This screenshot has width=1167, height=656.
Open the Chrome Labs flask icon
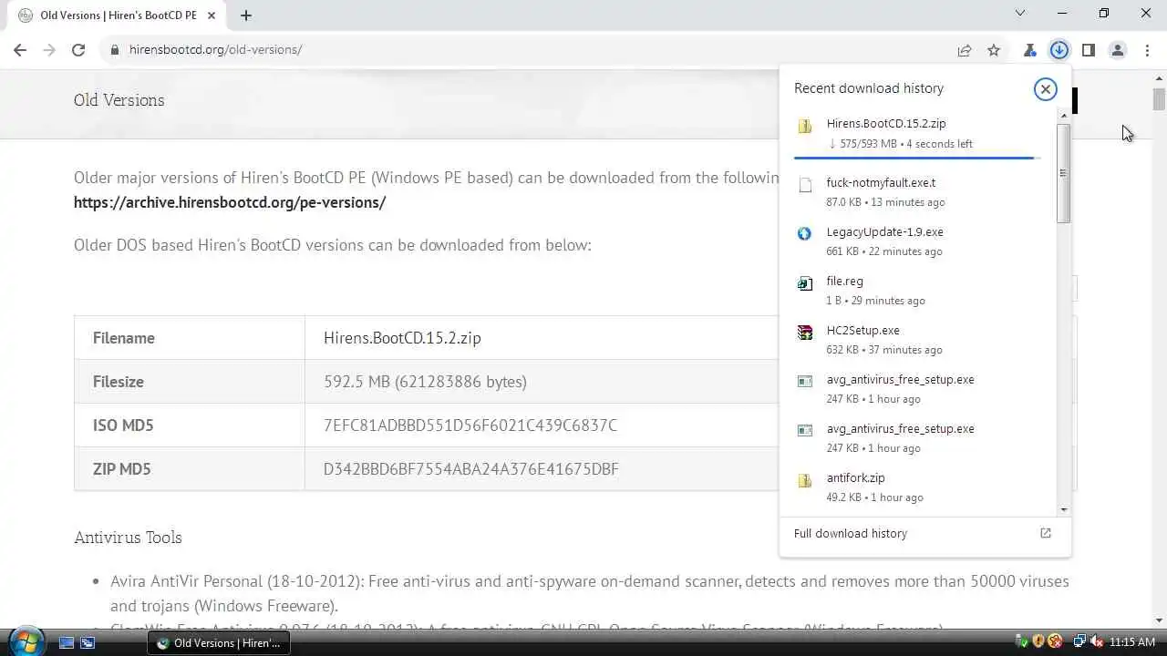(x=1030, y=50)
